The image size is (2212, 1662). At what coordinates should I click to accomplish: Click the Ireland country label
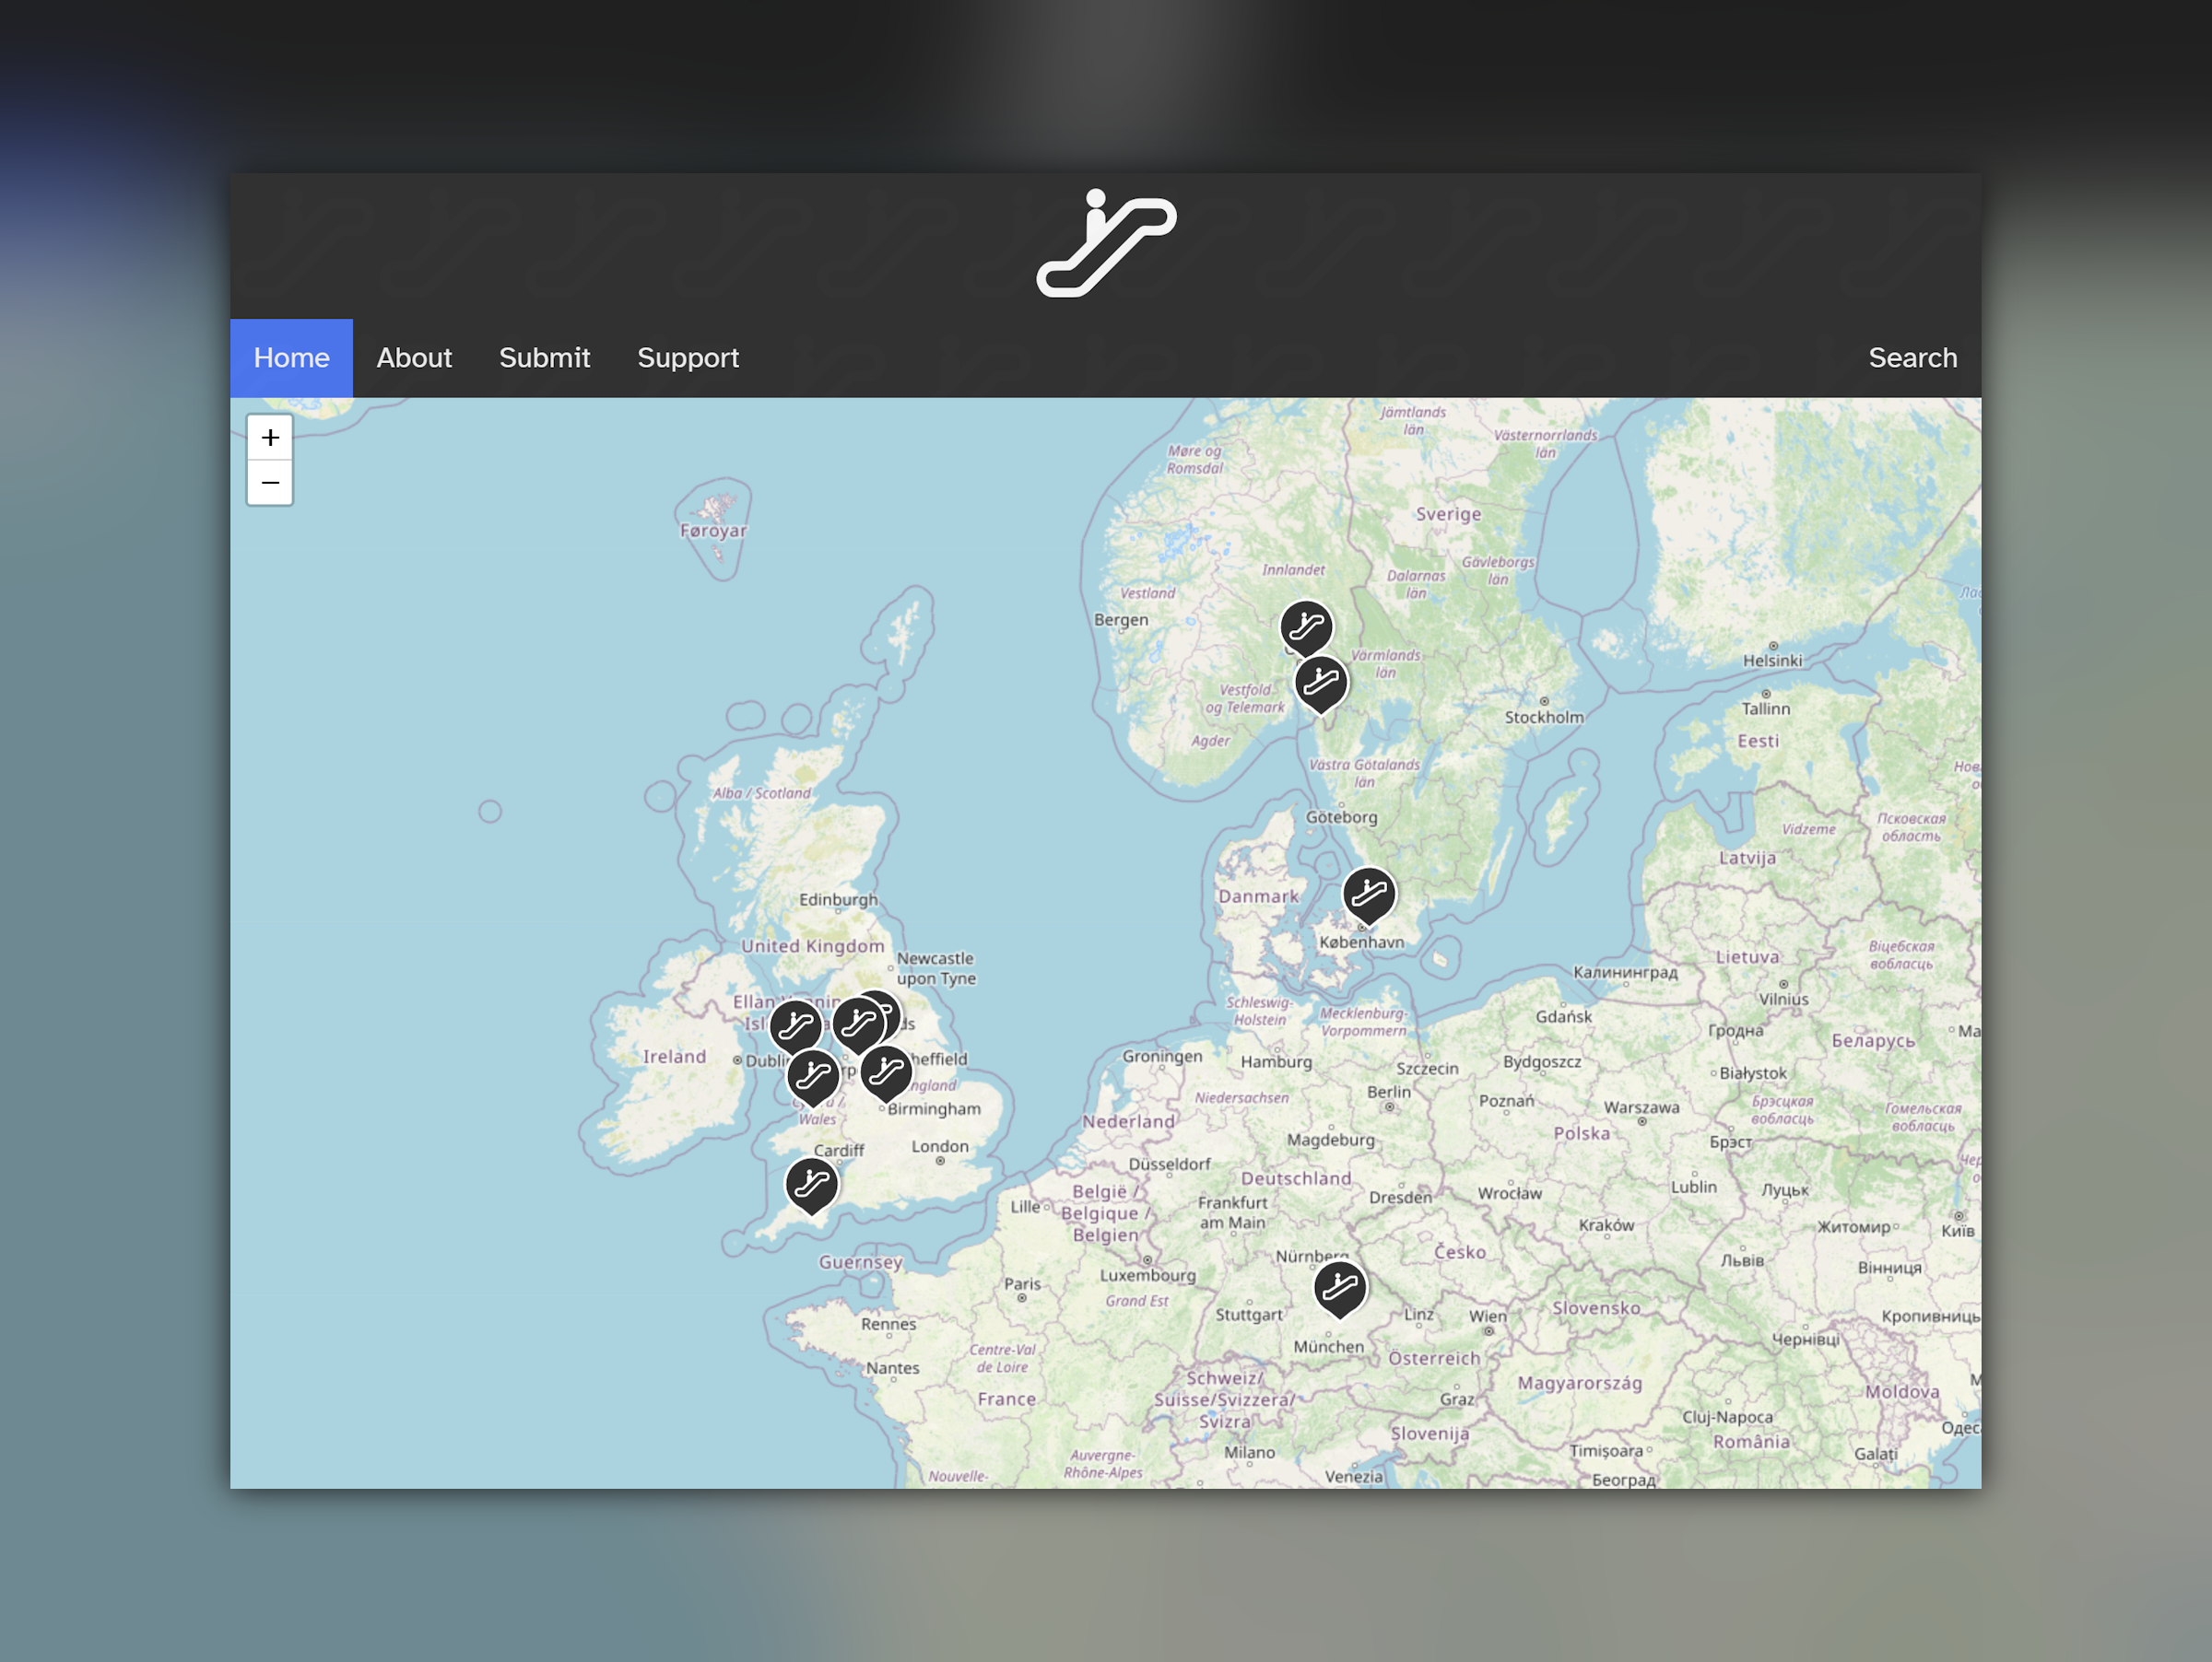click(674, 1057)
